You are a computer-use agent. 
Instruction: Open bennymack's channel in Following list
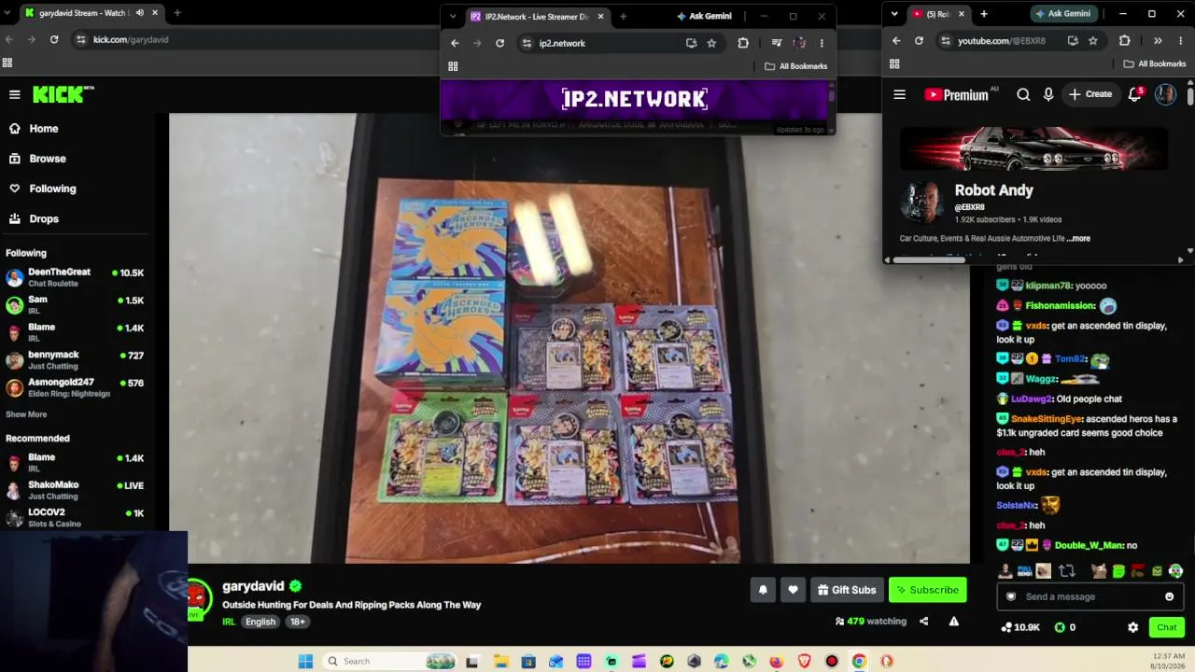point(75,359)
